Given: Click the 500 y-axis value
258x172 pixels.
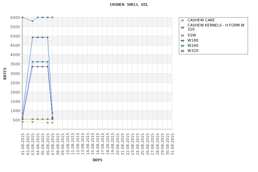Looking at the screenshot, I should tap(16, 120).
